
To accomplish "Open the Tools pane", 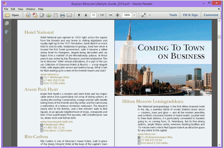I will [173, 15].
